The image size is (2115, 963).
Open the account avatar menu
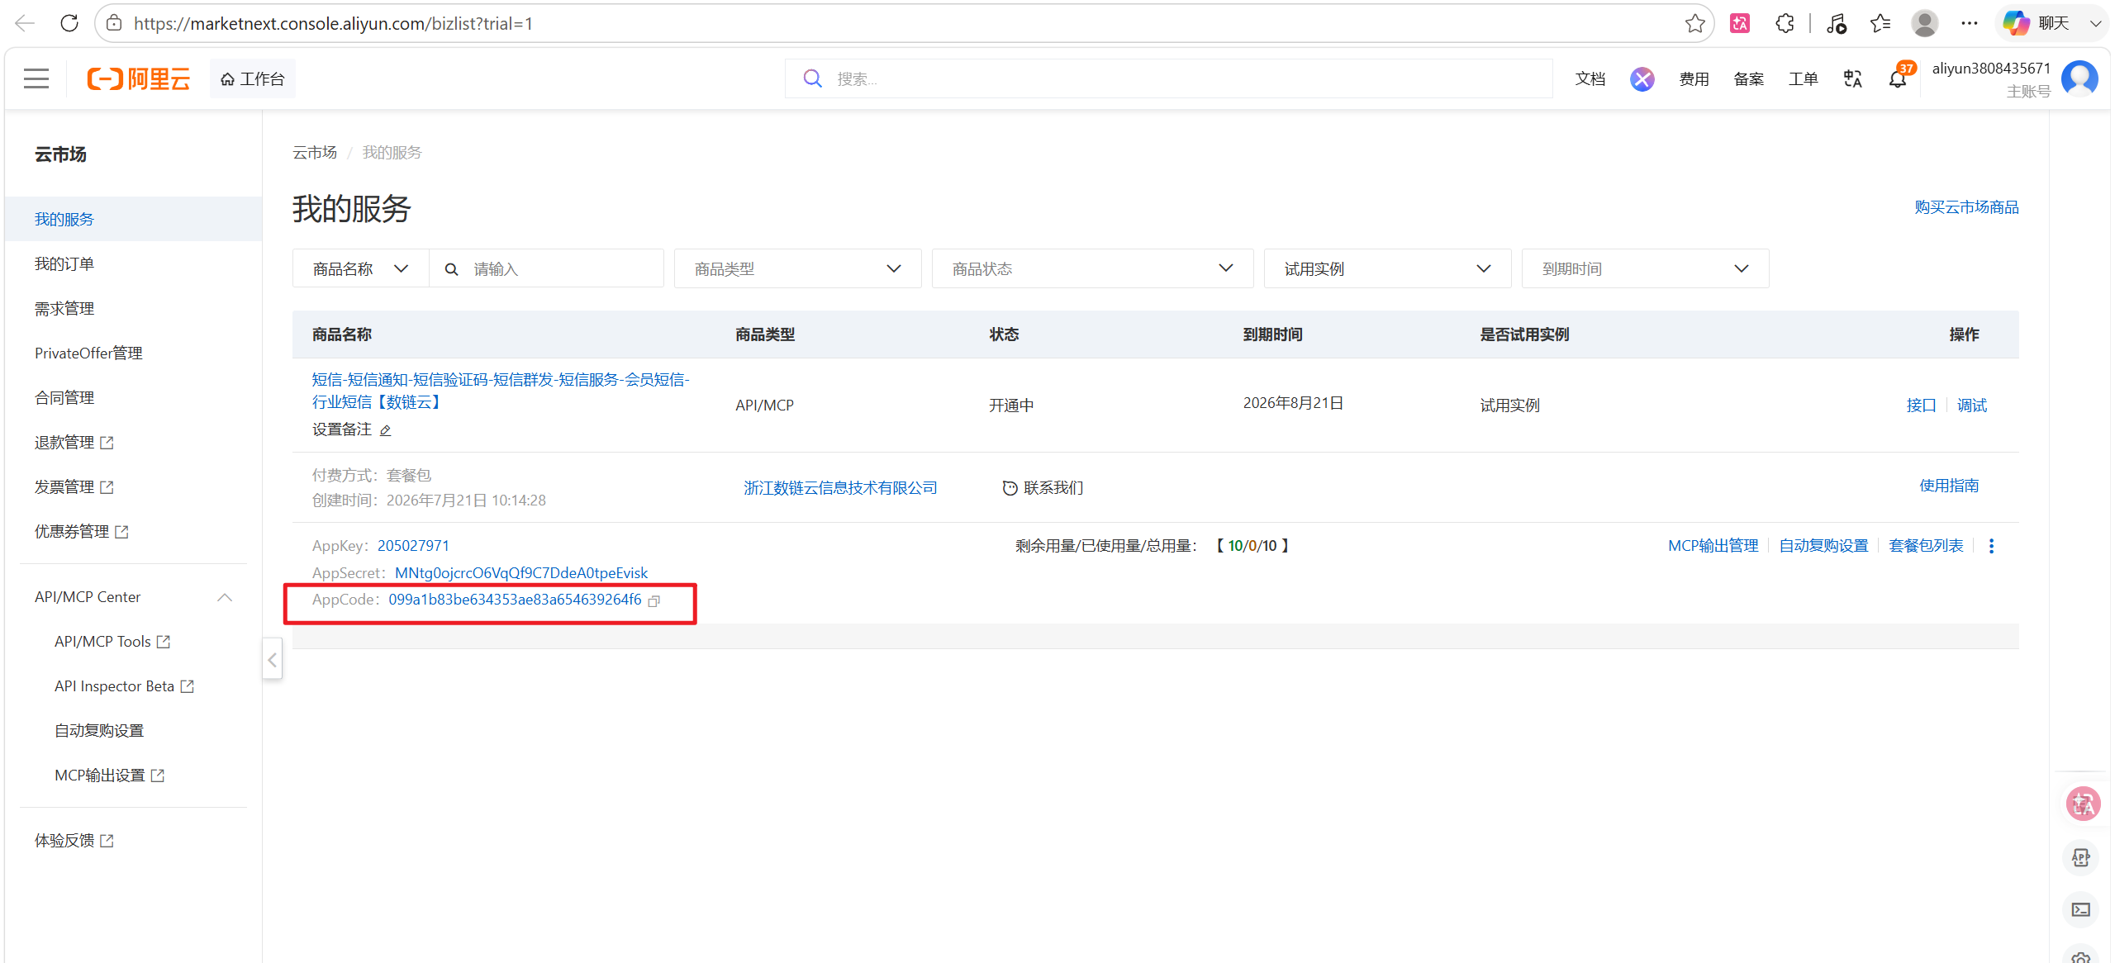(x=2079, y=78)
